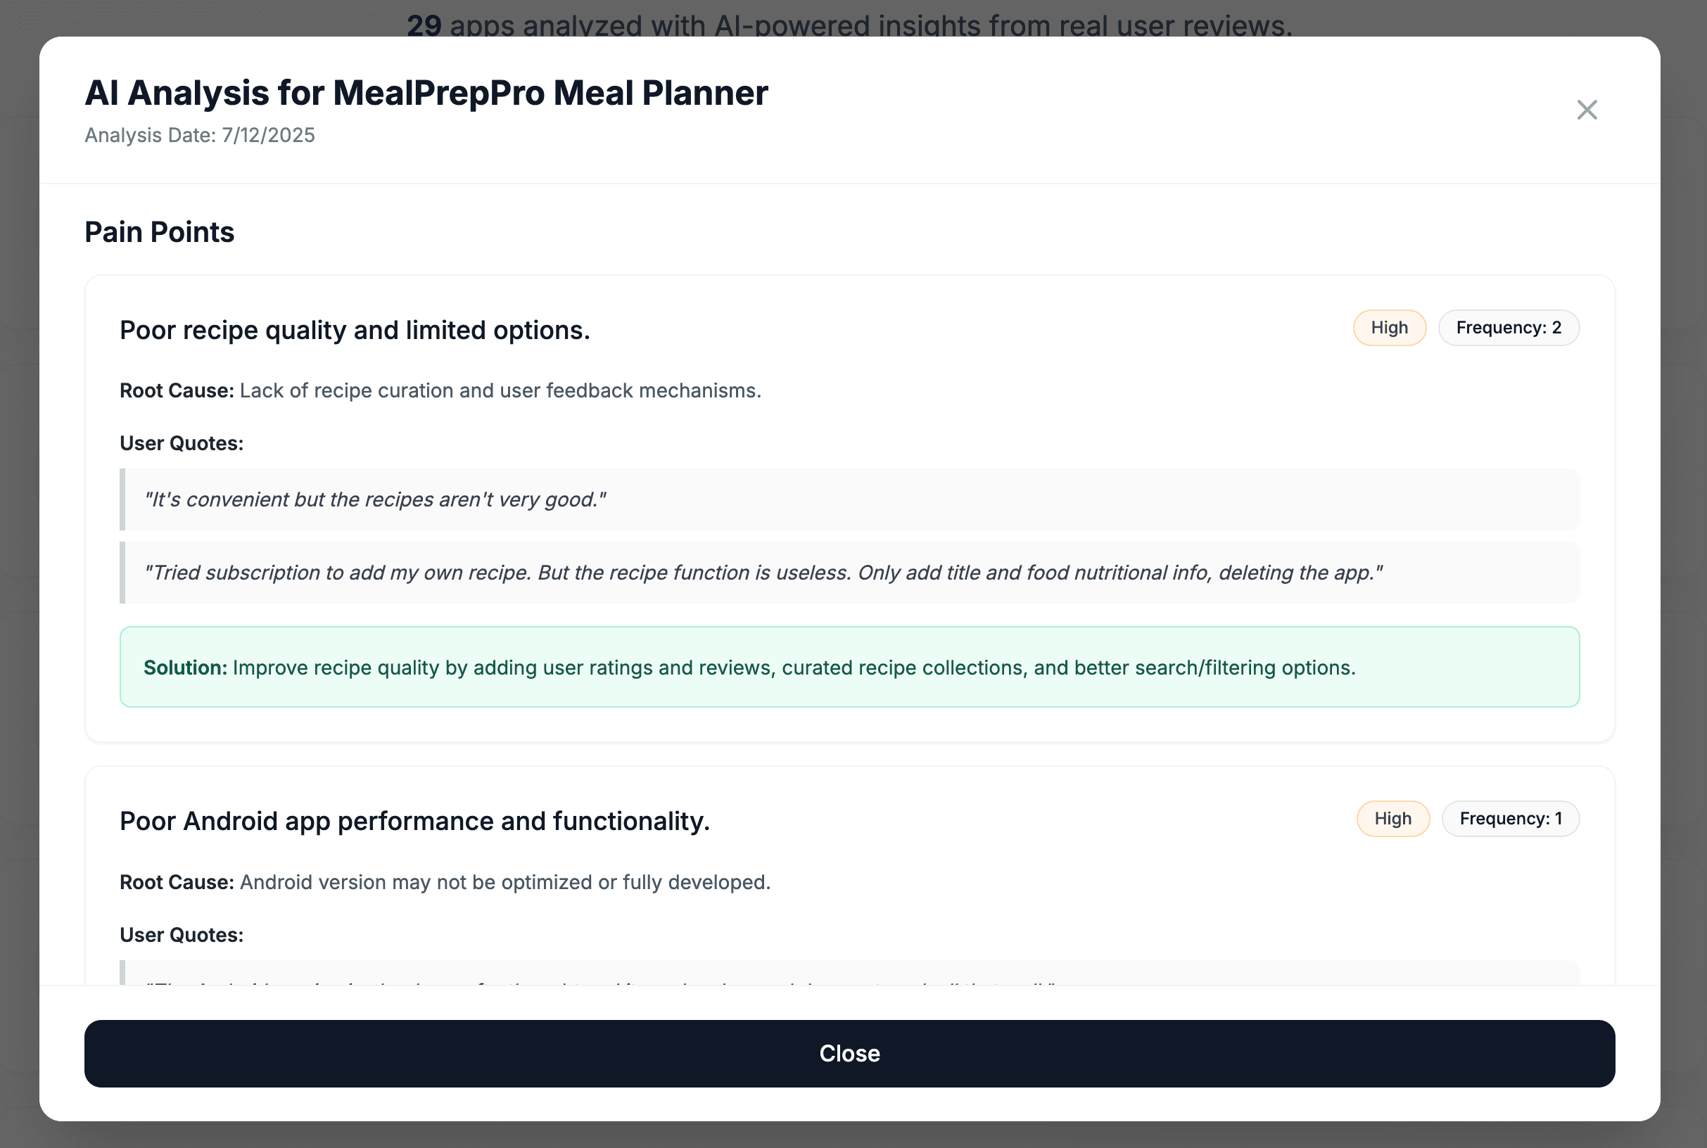
Task: Click the second User Quotes label
Action: [x=181, y=935]
